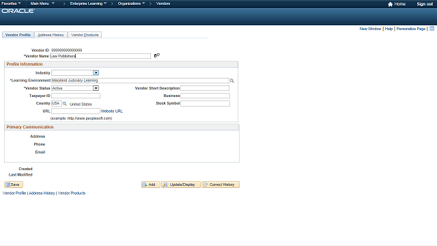
Task: Expand the Favorites menu
Action: click(x=11, y=3)
